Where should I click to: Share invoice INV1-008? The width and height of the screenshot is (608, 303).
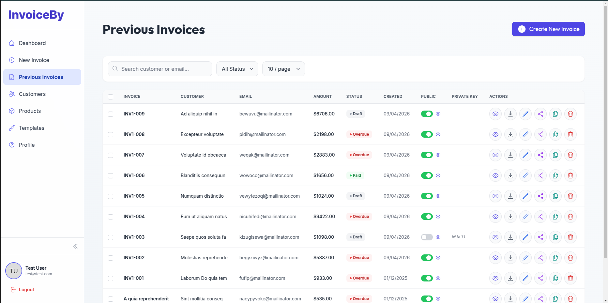(x=540, y=134)
